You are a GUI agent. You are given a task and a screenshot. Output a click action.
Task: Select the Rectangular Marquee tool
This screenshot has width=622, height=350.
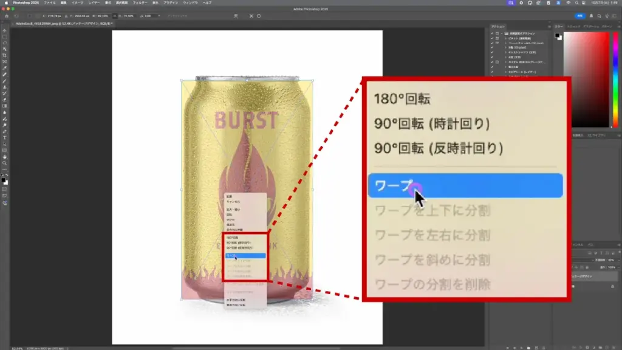pos(4,36)
